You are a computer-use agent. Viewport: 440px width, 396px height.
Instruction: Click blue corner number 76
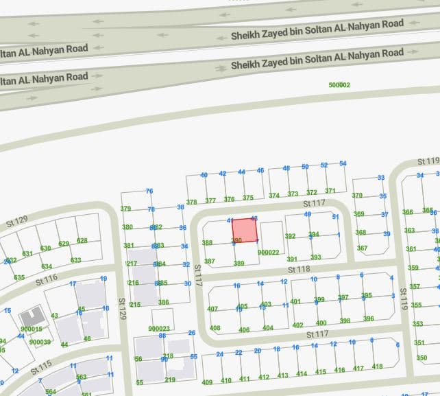pyautogui.click(x=149, y=191)
